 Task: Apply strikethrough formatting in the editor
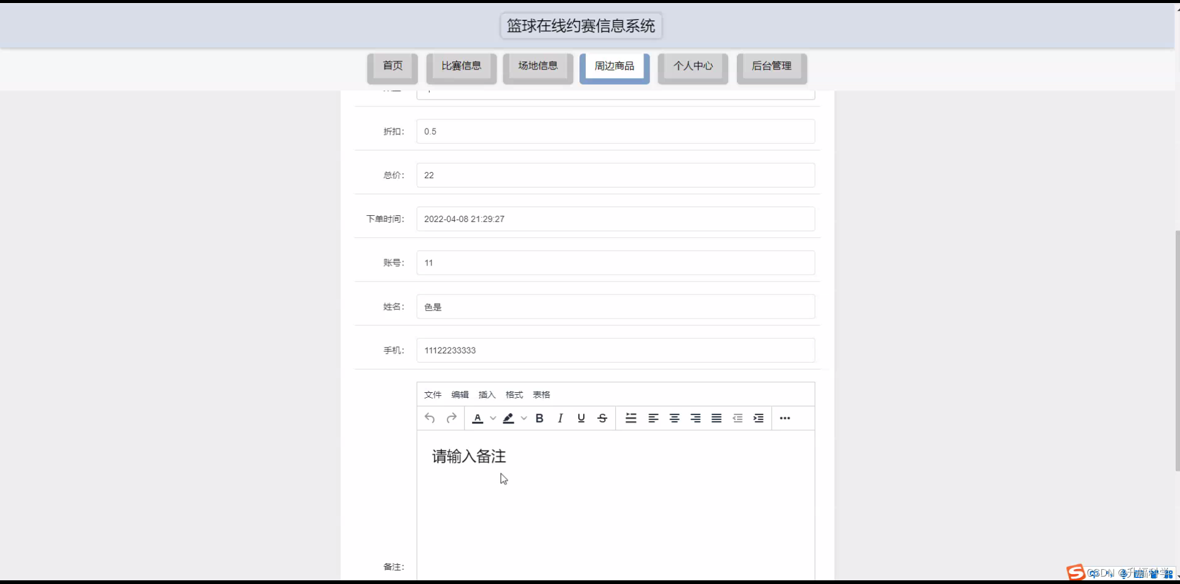(602, 418)
